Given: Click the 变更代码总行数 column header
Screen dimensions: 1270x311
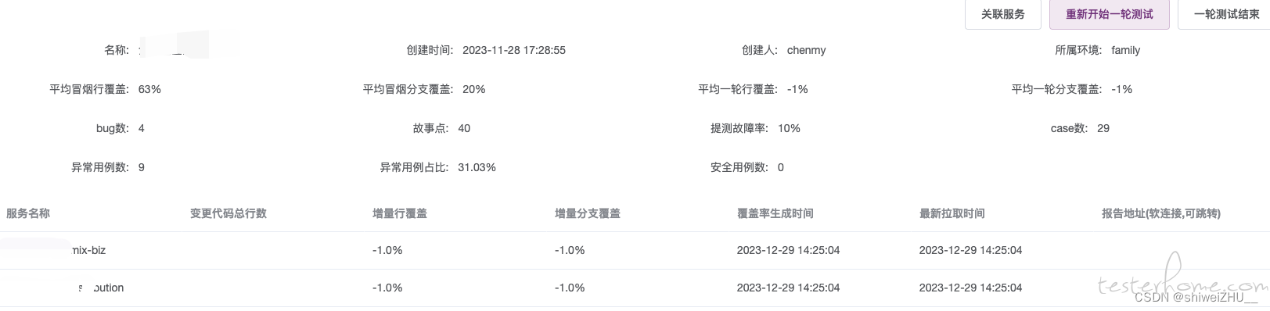Looking at the screenshot, I should click(x=228, y=213).
